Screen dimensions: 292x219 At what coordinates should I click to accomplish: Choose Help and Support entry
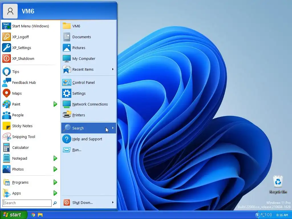click(89, 139)
